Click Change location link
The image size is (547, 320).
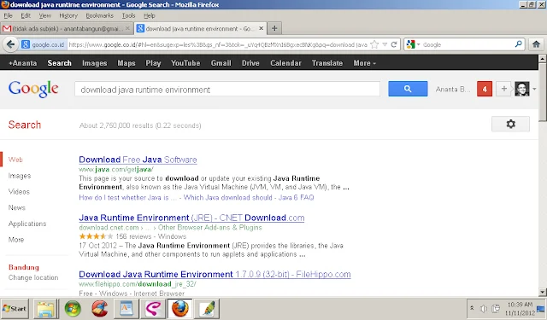[33, 277]
